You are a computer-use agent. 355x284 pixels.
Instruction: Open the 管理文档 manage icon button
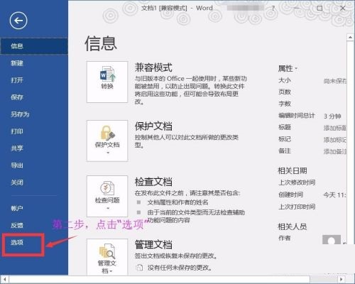tap(107, 257)
